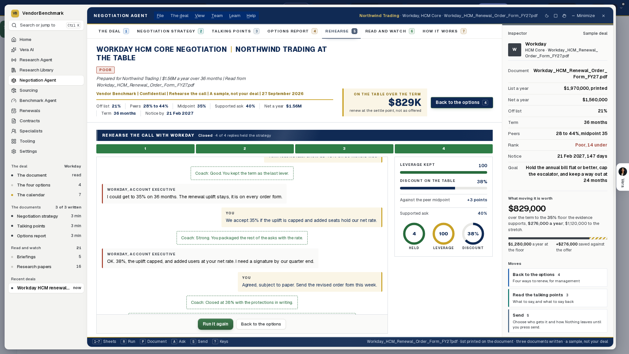Open Sourcing from the sidebar
The width and height of the screenshot is (629, 354).
[46, 90]
